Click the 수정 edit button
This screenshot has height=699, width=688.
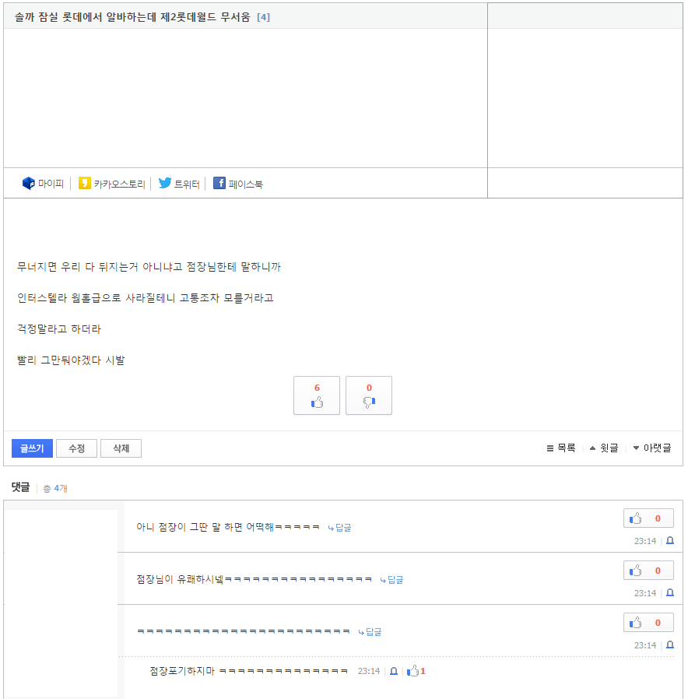pos(76,448)
